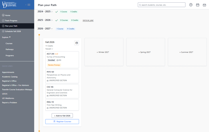The image size is (209, 132).
Task: Collapse the Explore menu section
Action: click(x=6, y=37)
